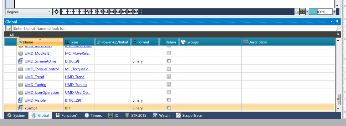Click the magnifier icon in the search box
The width and height of the screenshot is (346, 126).
point(338,28)
